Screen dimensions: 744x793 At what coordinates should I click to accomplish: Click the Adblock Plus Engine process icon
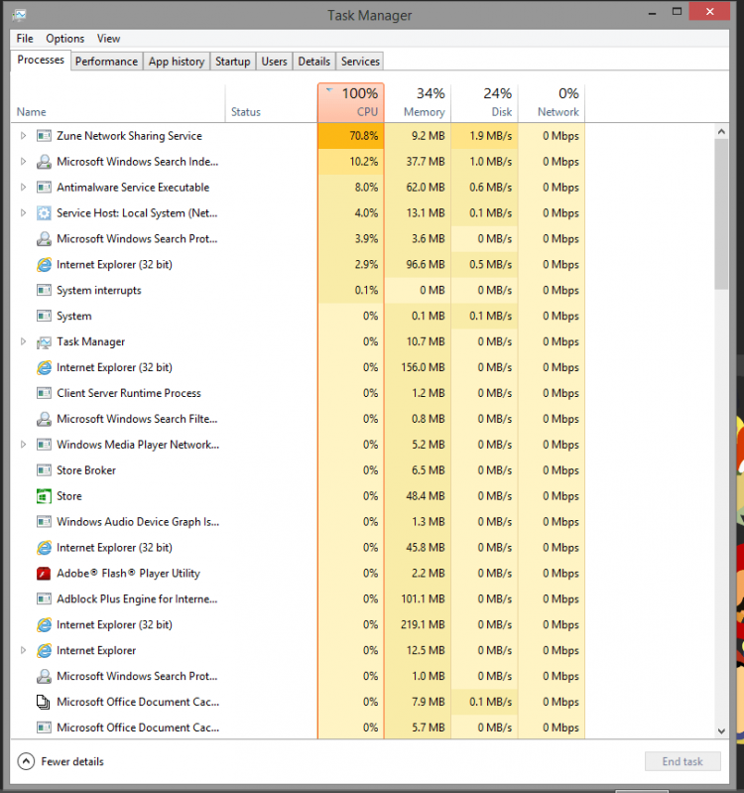pyautogui.click(x=44, y=598)
